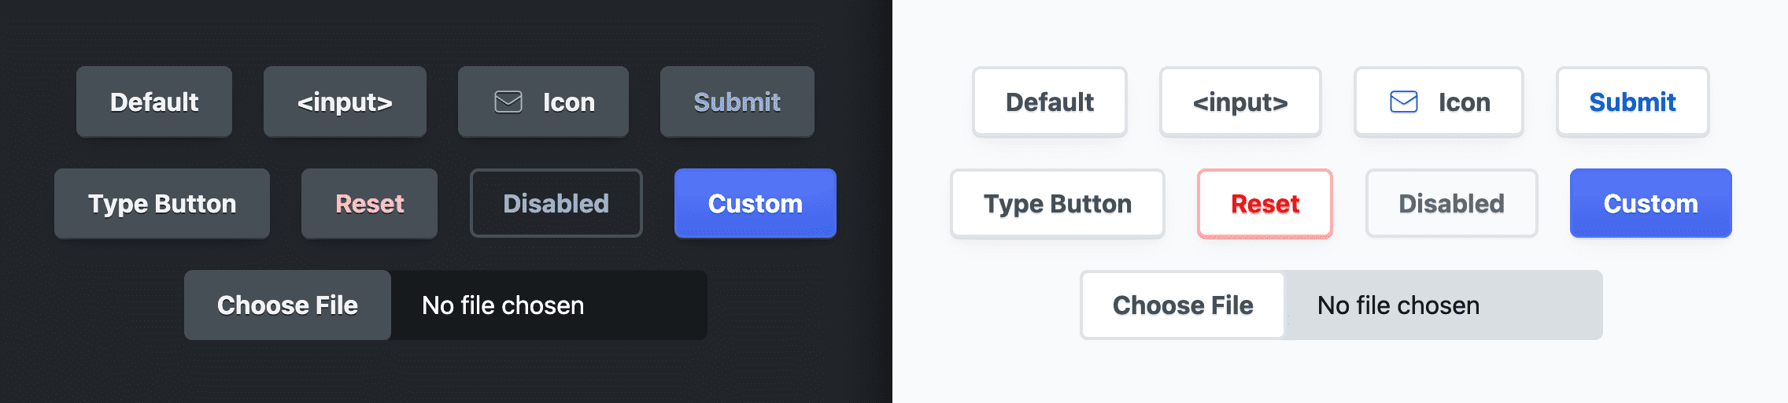This screenshot has height=403, width=1788.
Task: Click the dark theme 'No file chosen' field
Action: pyautogui.click(x=548, y=305)
